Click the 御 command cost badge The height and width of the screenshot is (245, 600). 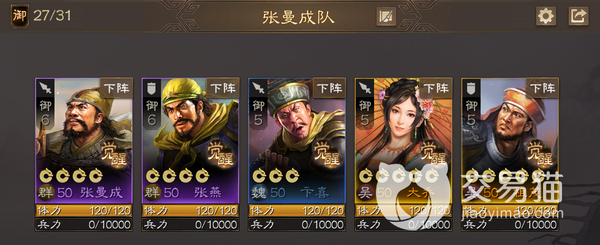pos(19,16)
